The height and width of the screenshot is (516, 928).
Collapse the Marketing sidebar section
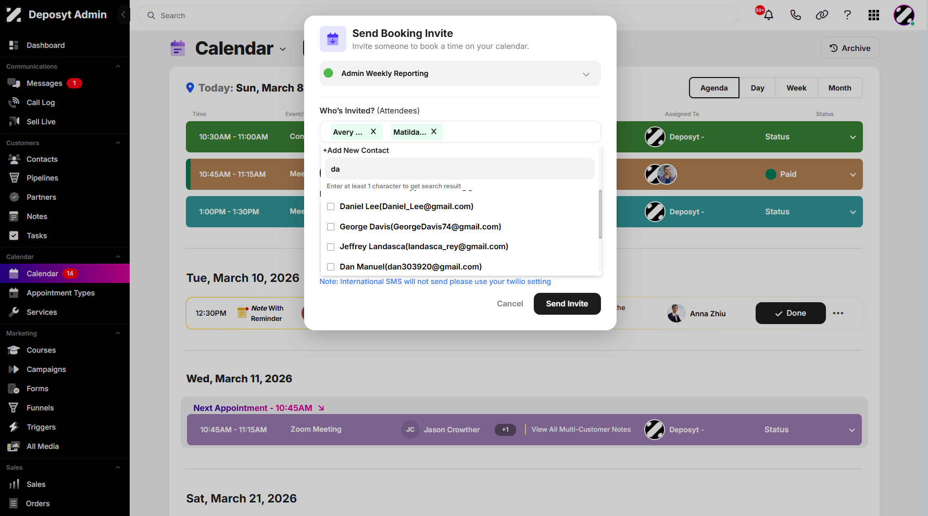point(118,333)
